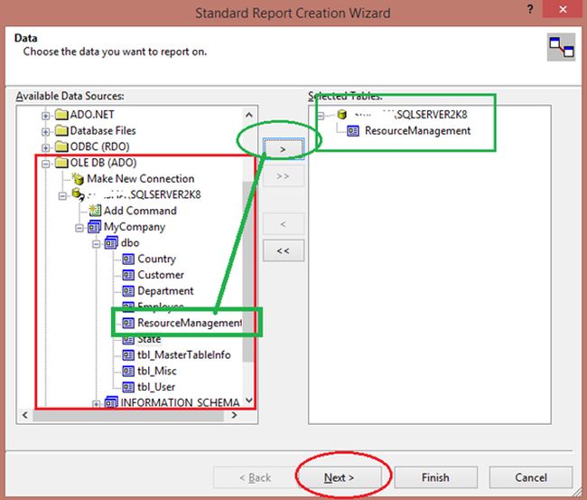Select the Department table

165,291
